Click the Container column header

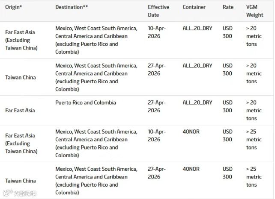(x=194, y=7)
